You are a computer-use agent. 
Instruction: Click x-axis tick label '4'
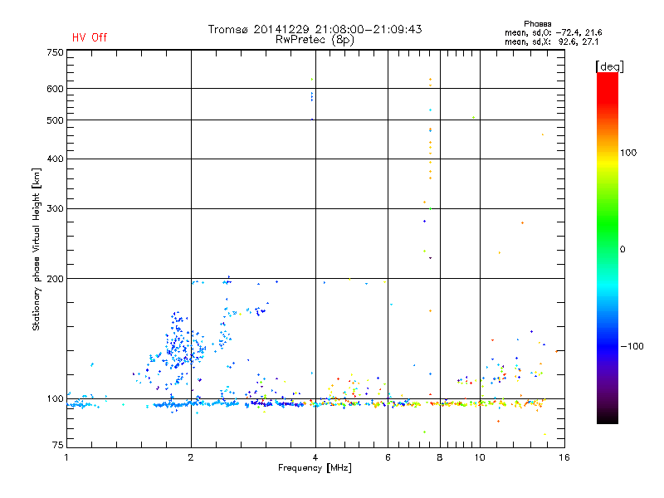tap(315, 457)
